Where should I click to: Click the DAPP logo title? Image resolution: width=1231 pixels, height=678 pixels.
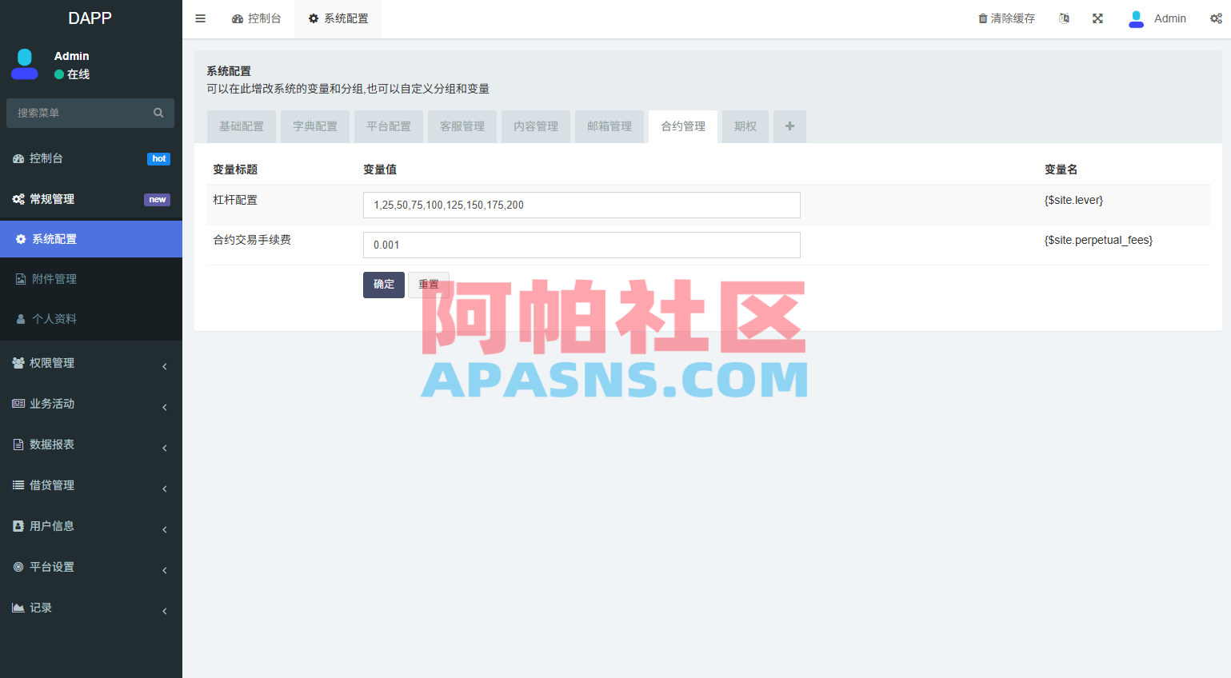(90, 18)
